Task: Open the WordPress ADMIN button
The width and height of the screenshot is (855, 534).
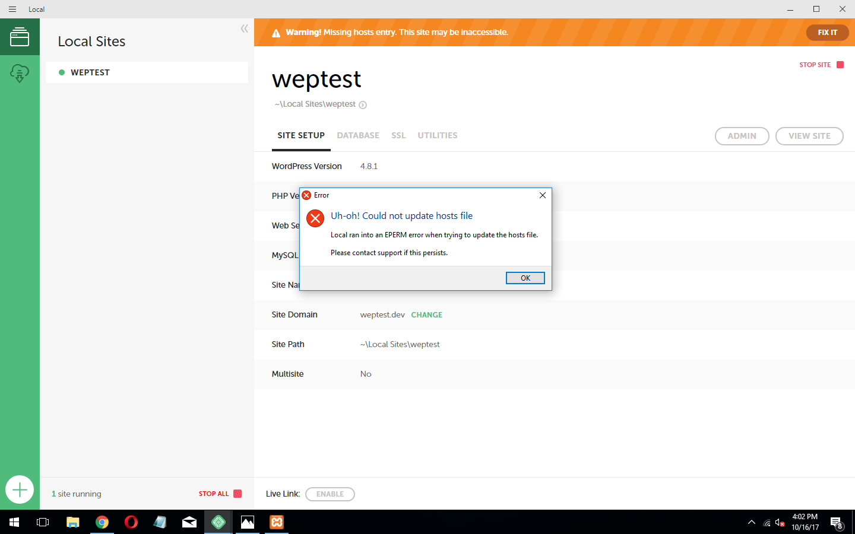Action: tap(742, 136)
